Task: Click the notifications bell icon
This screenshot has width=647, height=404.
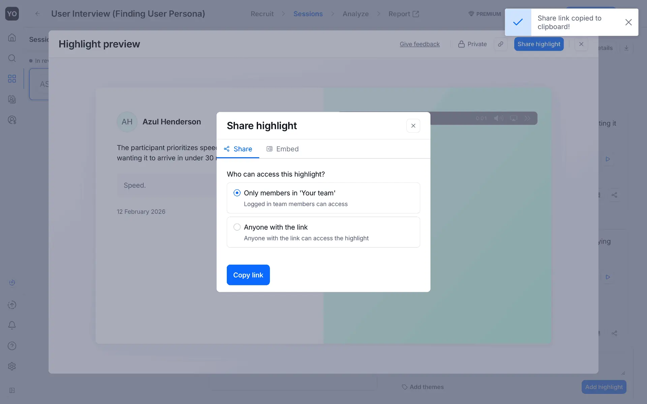Action: coord(12,325)
